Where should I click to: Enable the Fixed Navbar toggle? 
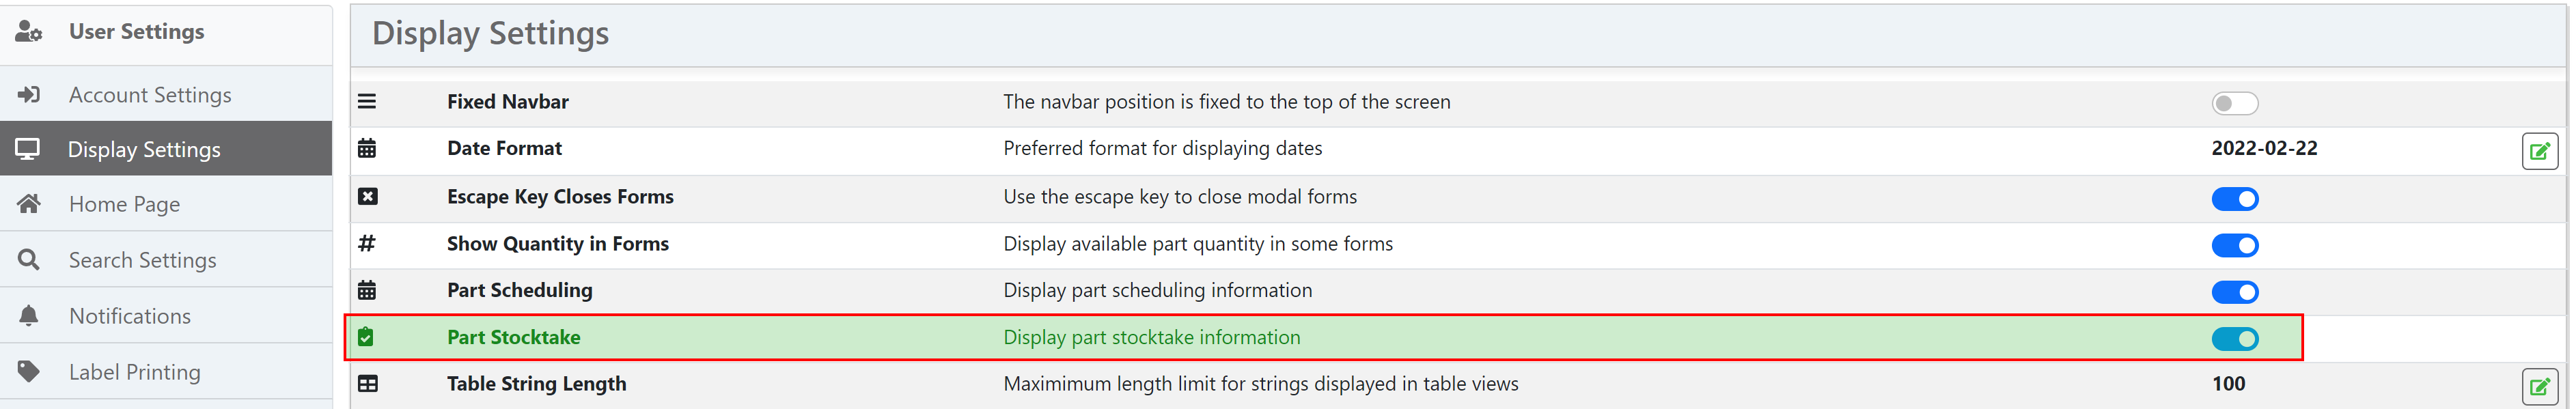(2235, 103)
